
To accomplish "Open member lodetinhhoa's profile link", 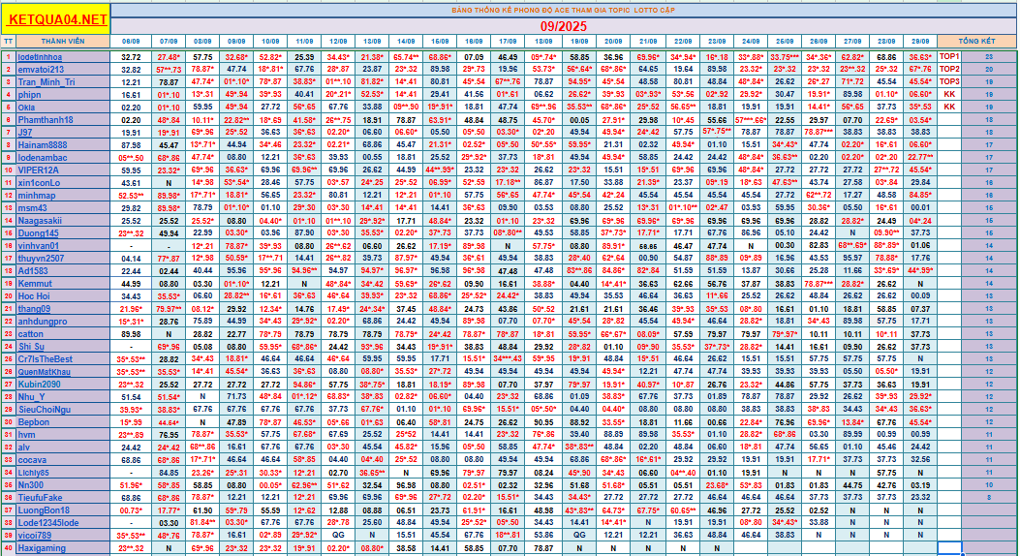I will coord(41,57).
